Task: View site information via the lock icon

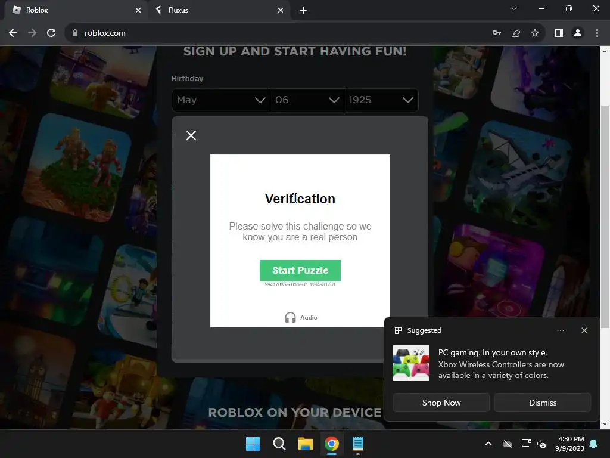Action: [x=75, y=33]
